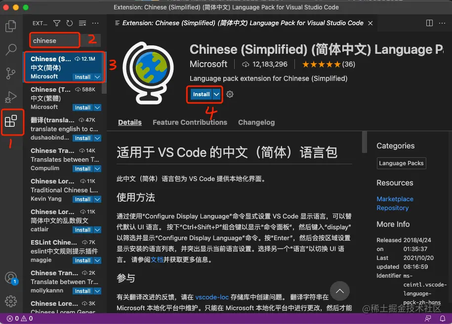This screenshot has width=452, height=324.
Task: Expand Install dropdown for Chinese (Simplified) list item
Action: coord(97,77)
